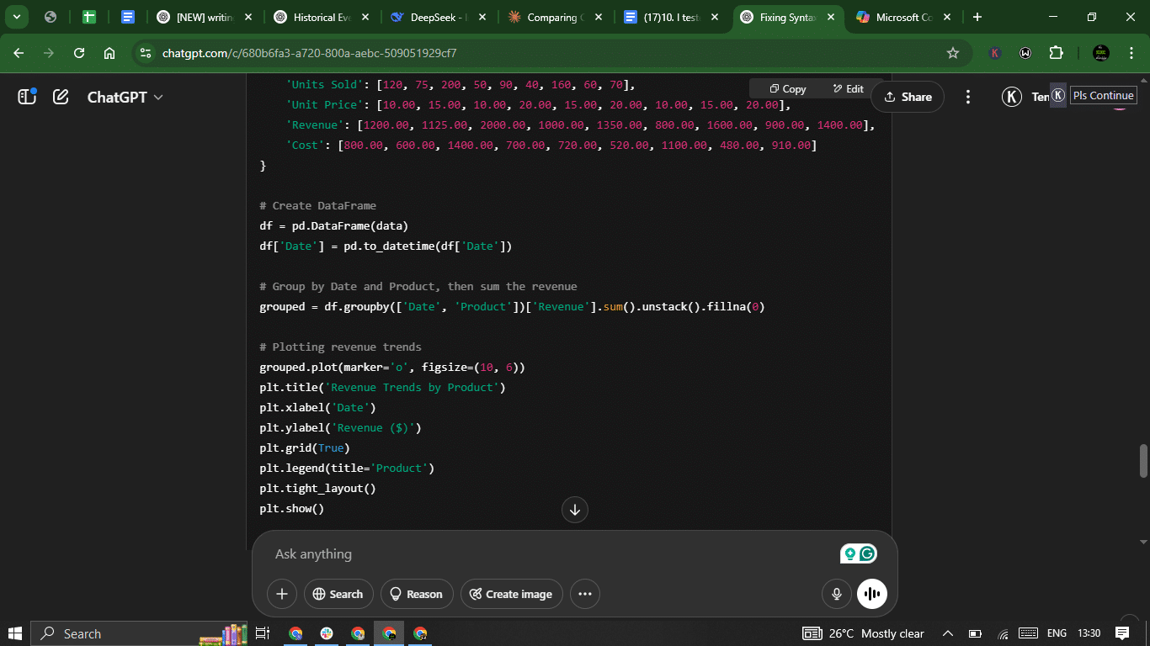The width and height of the screenshot is (1150, 646).
Task: Open the K profile avatar
Action: click(1012, 97)
